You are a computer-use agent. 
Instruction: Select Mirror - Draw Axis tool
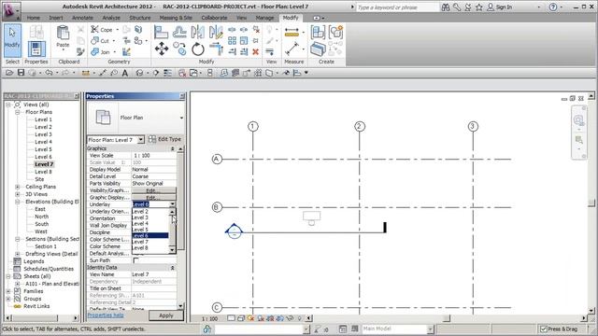(216, 32)
